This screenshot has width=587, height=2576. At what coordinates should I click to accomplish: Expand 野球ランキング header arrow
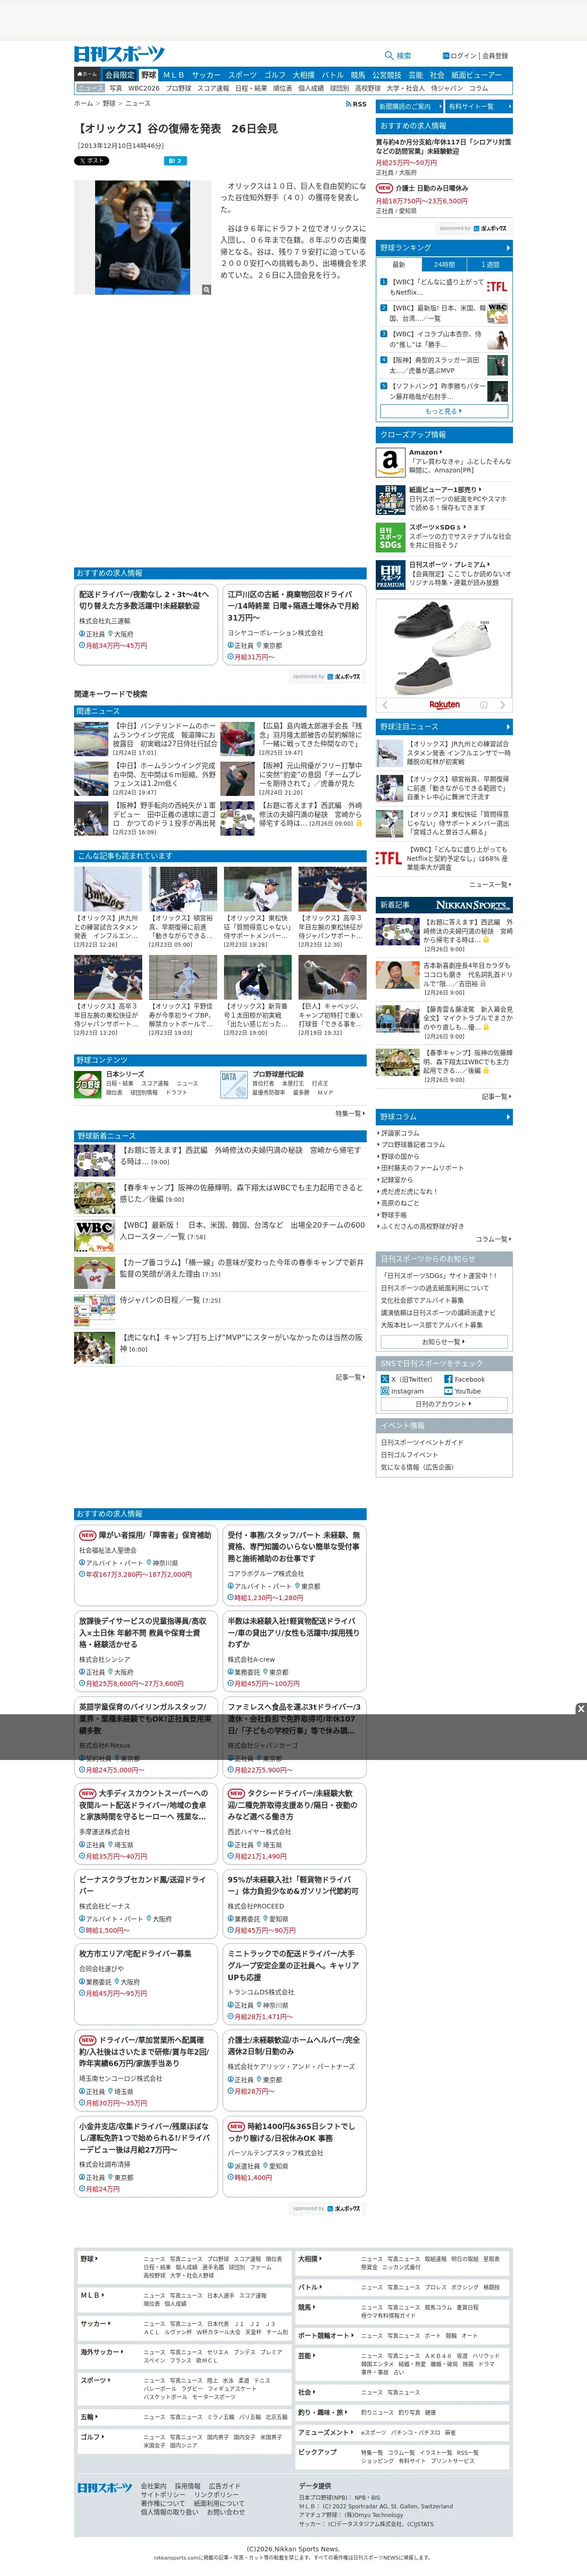(507, 248)
